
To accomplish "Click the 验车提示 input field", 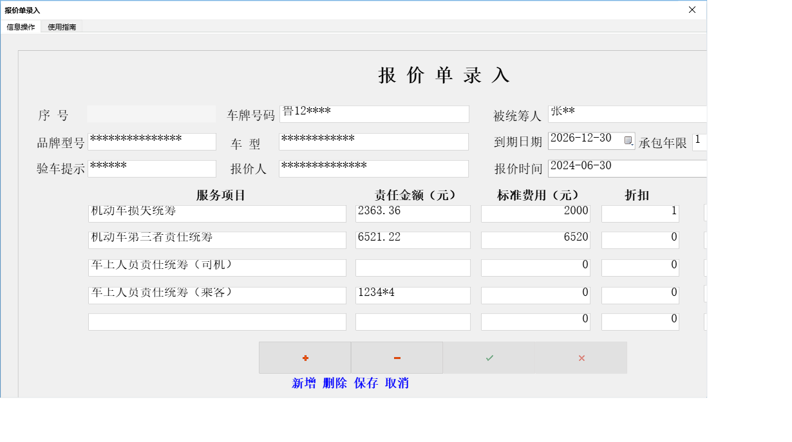I will click(152, 169).
